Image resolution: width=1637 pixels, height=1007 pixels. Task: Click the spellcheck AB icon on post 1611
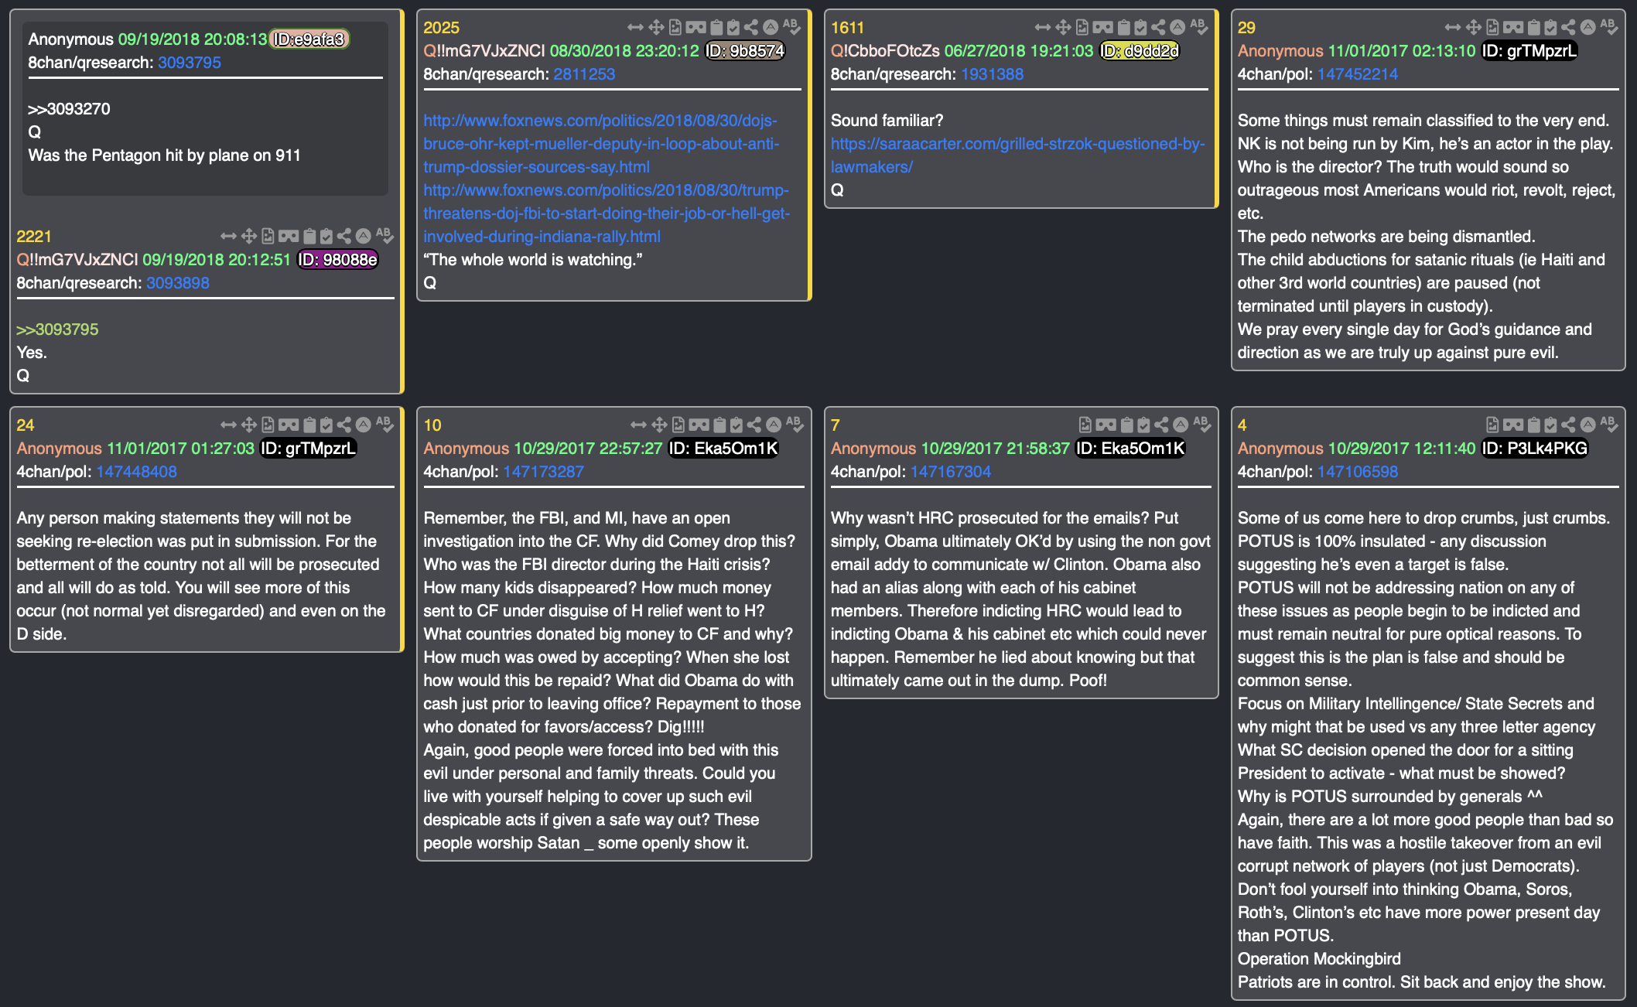click(1198, 26)
